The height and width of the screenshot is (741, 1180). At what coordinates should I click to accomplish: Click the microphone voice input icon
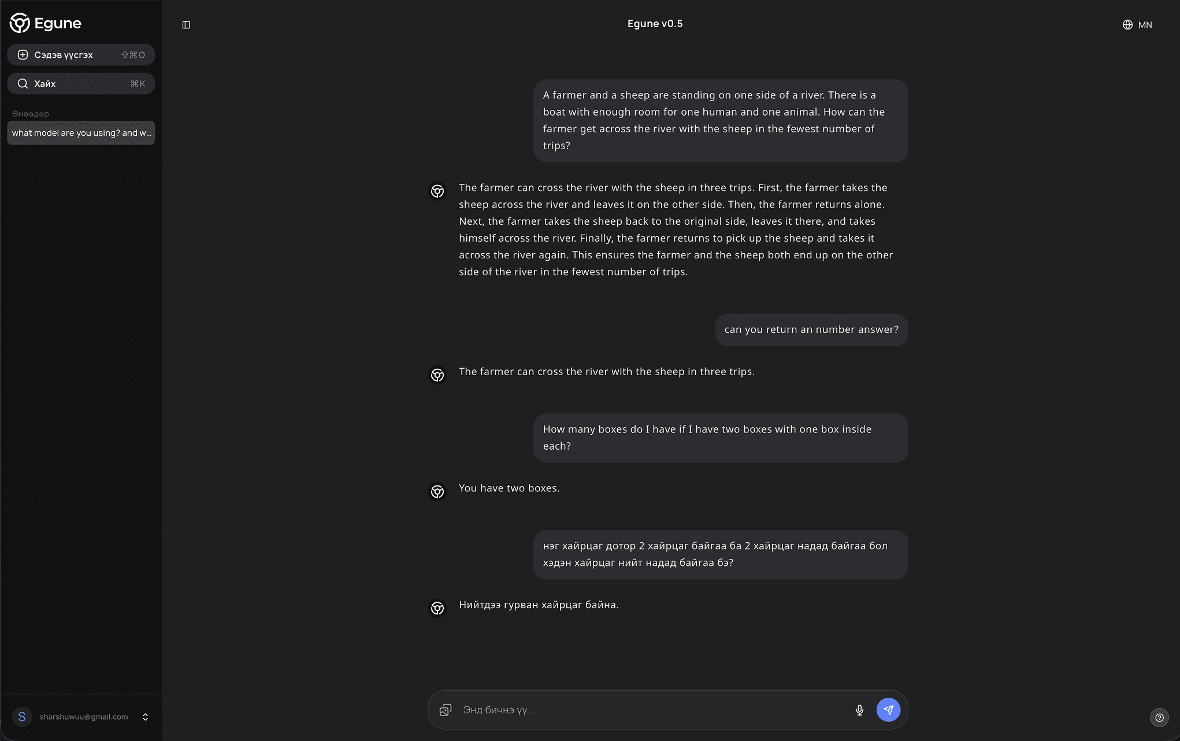859,710
